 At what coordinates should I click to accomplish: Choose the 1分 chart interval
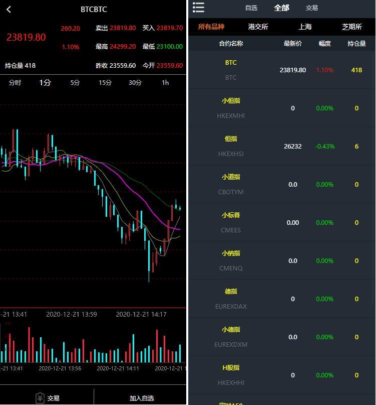point(45,83)
